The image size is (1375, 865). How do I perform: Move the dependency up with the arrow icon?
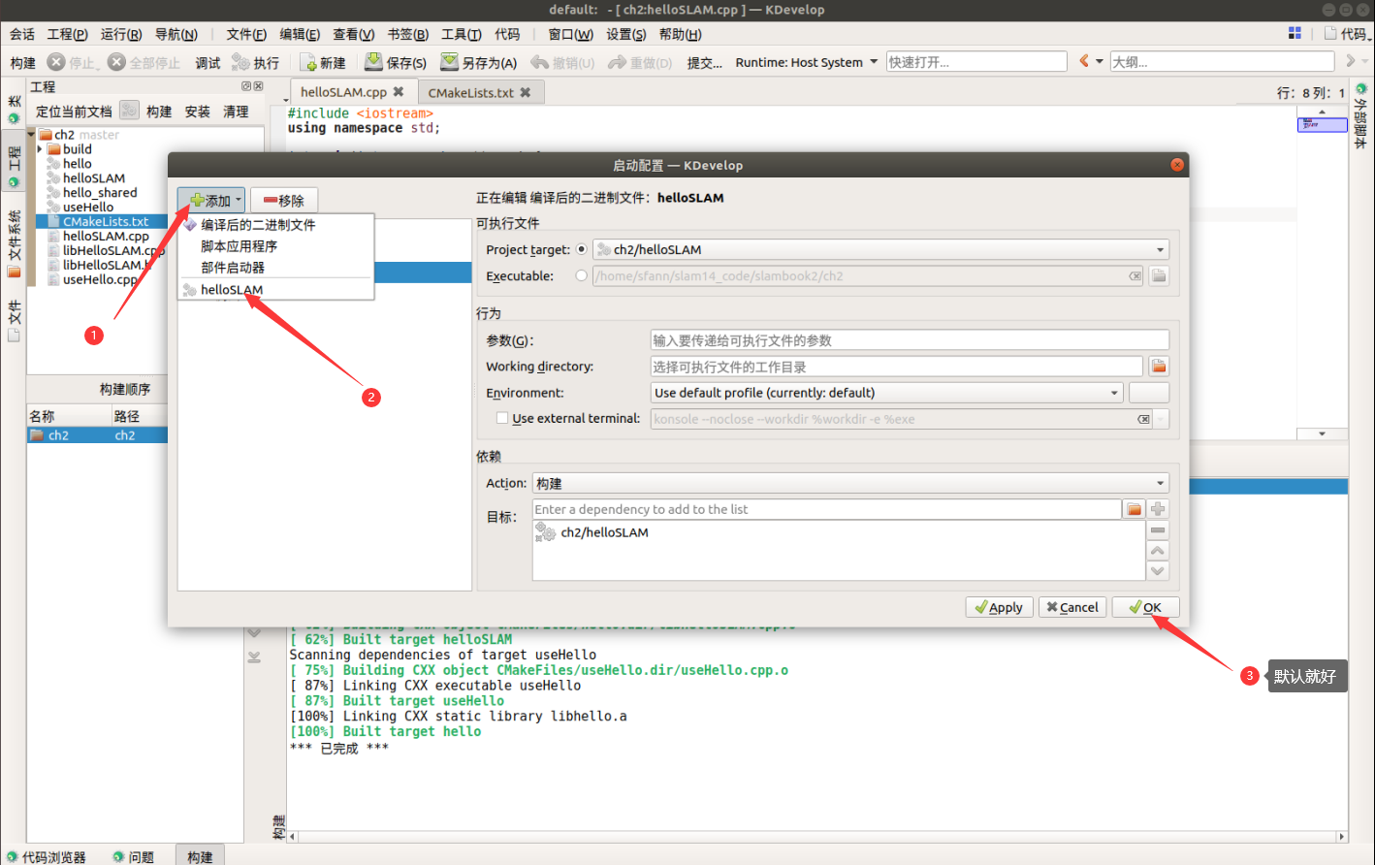coord(1158,551)
